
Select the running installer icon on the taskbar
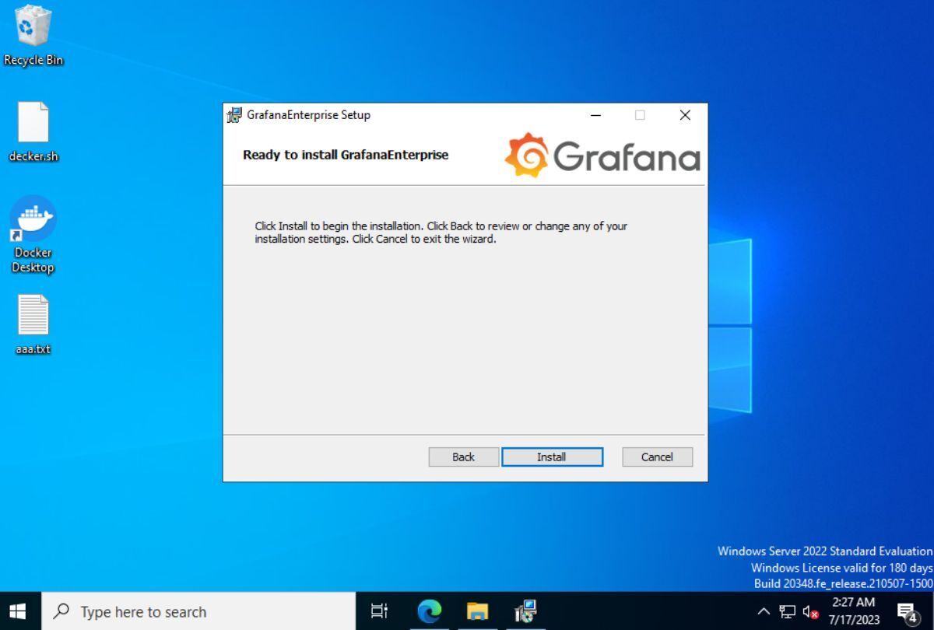click(525, 611)
